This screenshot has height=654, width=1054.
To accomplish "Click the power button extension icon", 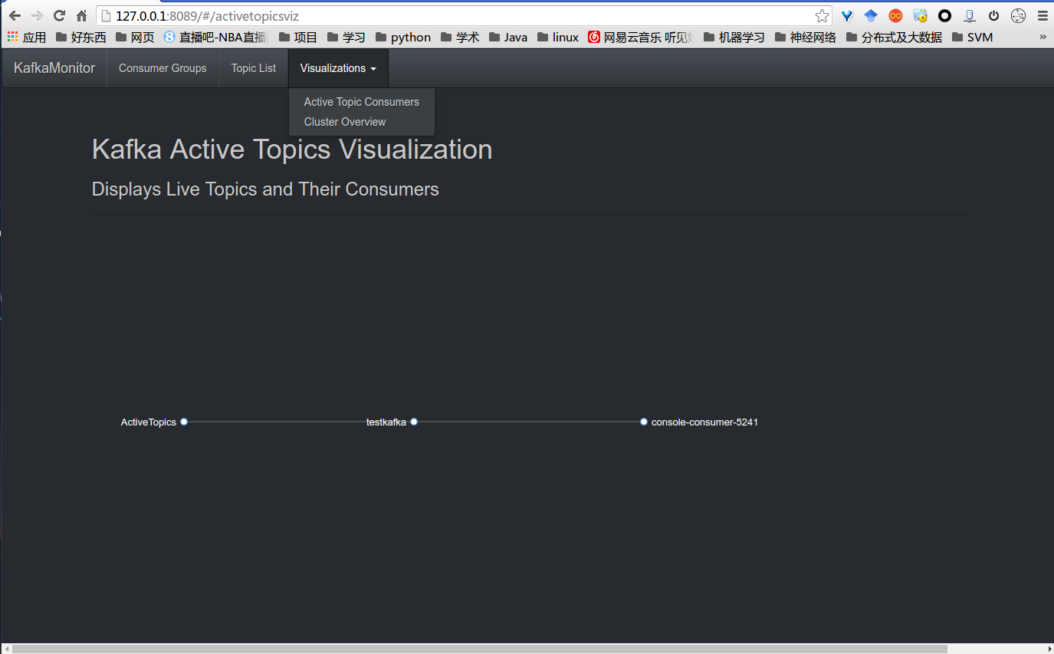I will [x=993, y=15].
